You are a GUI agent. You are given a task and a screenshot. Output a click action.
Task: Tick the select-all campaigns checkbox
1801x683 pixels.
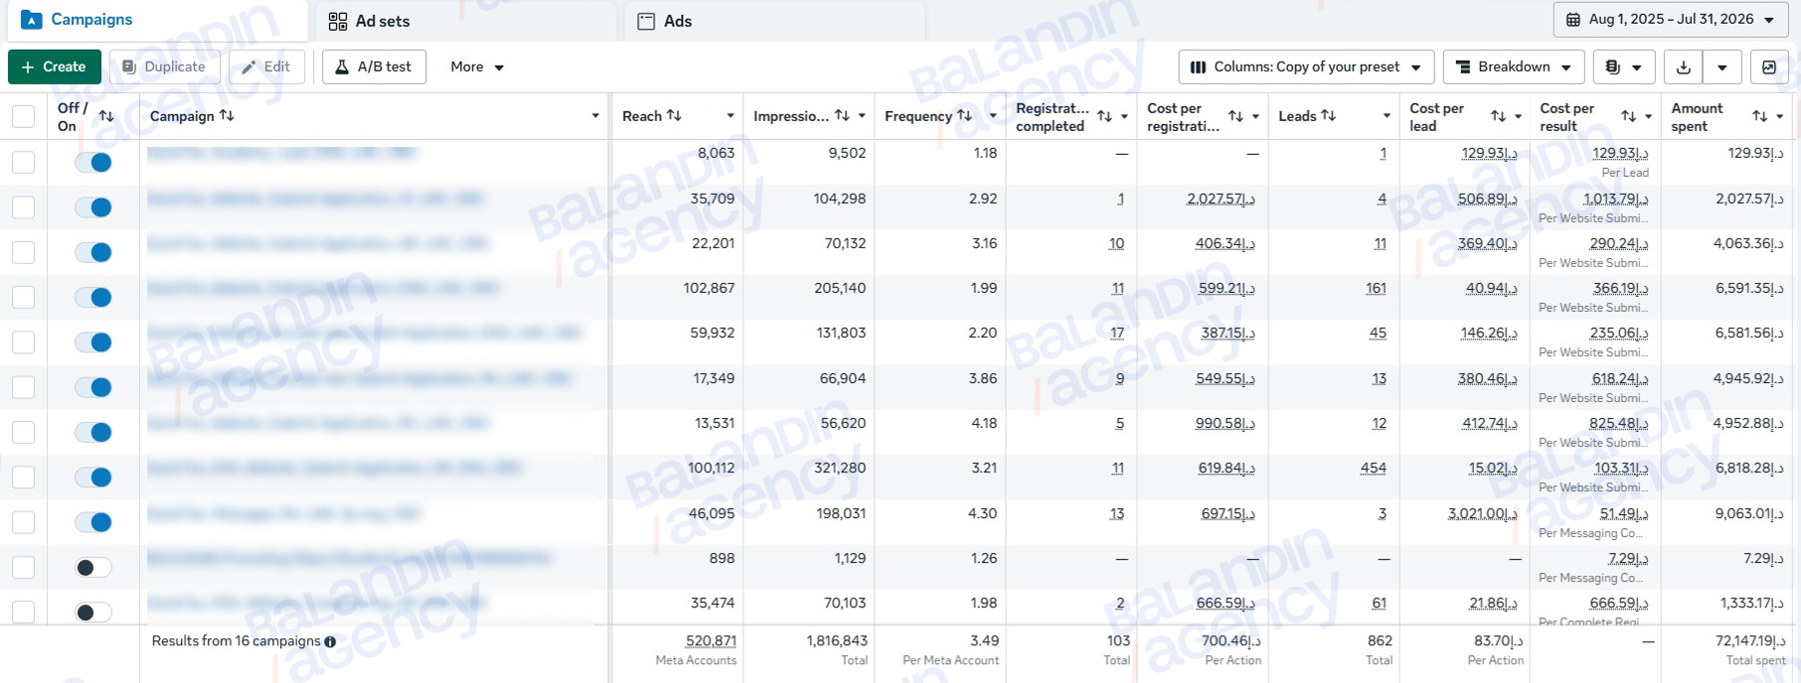pos(23,116)
